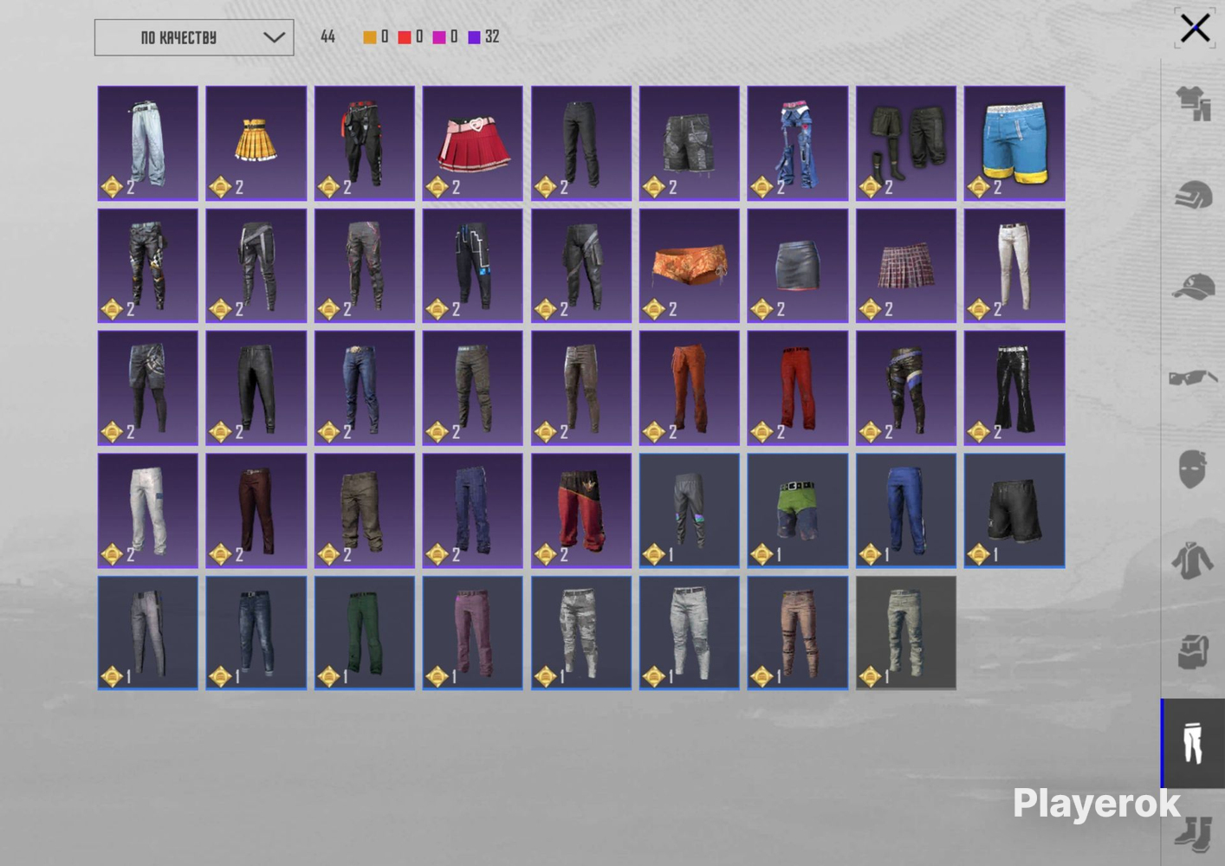Select the orange floral swim shorts item
Viewport: 1225px width, 866px height.
pos(690,266)
